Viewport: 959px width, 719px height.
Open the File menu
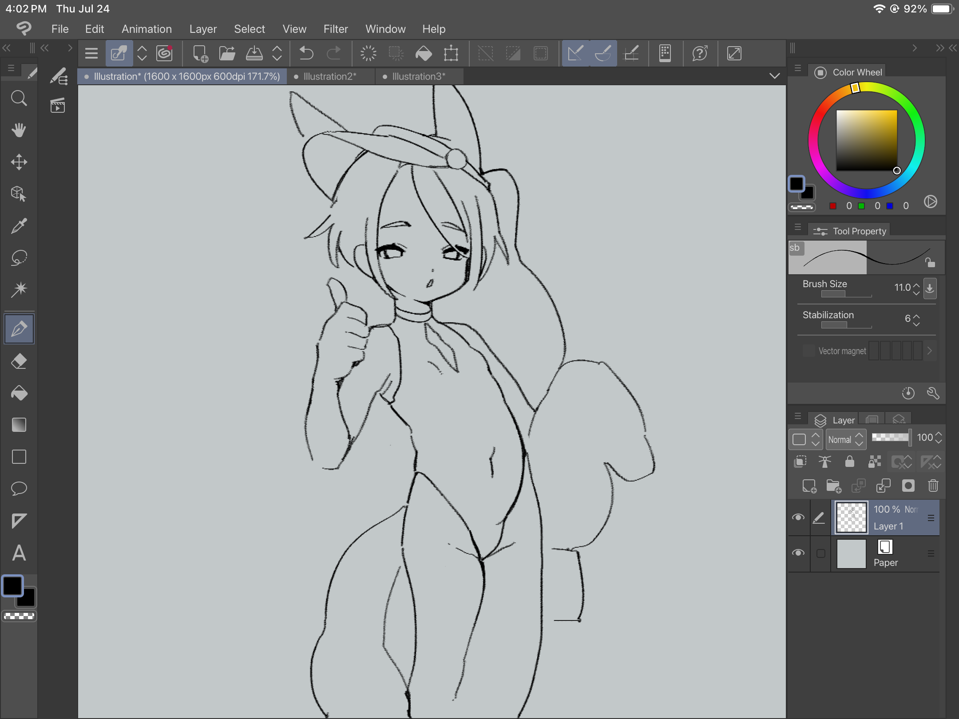point(60,29)
